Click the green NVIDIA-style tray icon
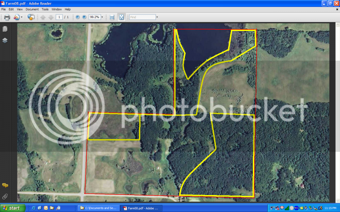This screenshot has height=212, width=340. pyautogui.click(x=301, y=208)
